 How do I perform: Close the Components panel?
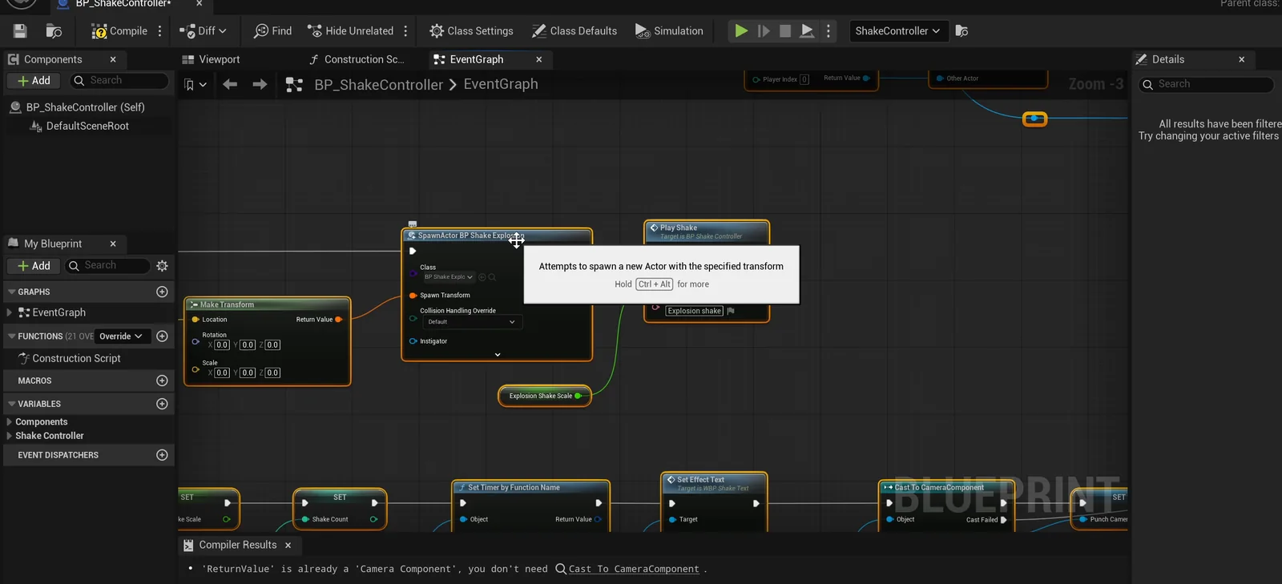pos(113,59)
